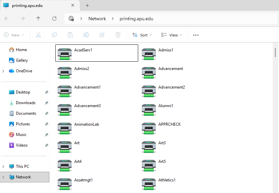This screenshot has width=279, height=193.
Task: Unpin Downloads using its pin icon
Action: coord(46,103)
